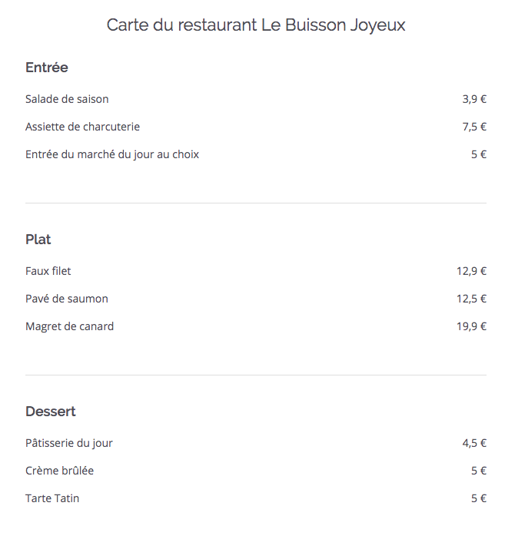This screenshot has width=505, height=549.
Task: Click the price next to Tarte Tatin
Action: coord(479,498)
